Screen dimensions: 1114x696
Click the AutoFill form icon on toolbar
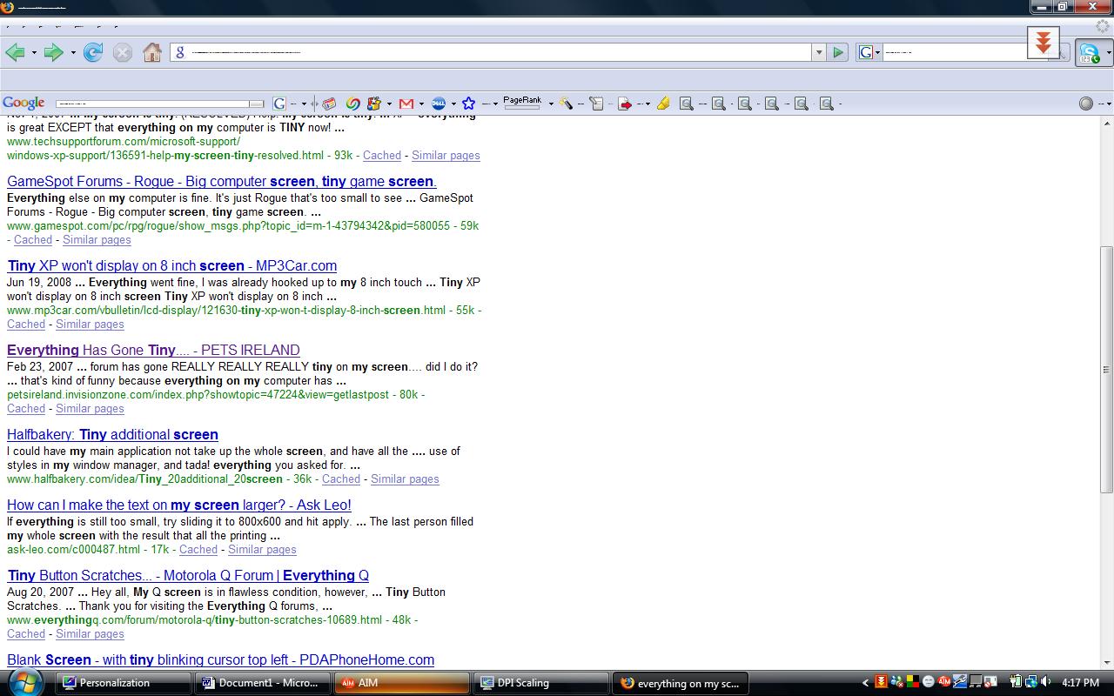pos(596,104)
